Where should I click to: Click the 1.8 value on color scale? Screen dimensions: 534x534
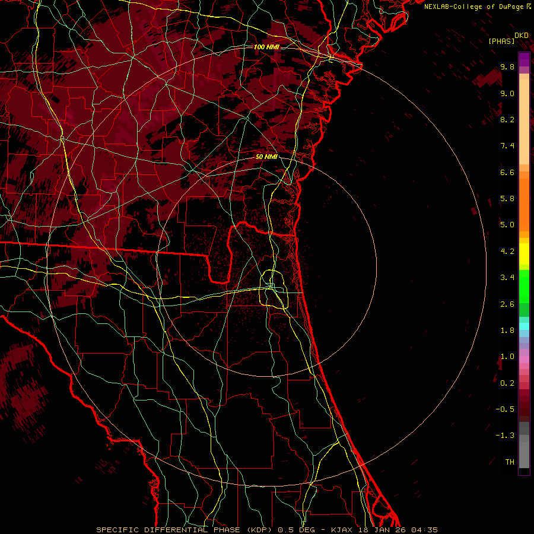point(507,330)
